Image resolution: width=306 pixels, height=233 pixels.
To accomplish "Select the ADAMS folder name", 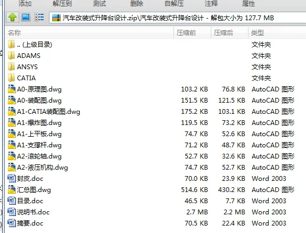I will pyautogui.click(x=29, y=56).
